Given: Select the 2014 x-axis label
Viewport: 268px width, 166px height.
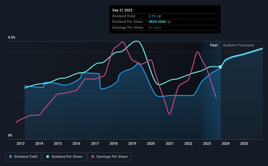Looking at the screenshot, I should coord(39,143).
